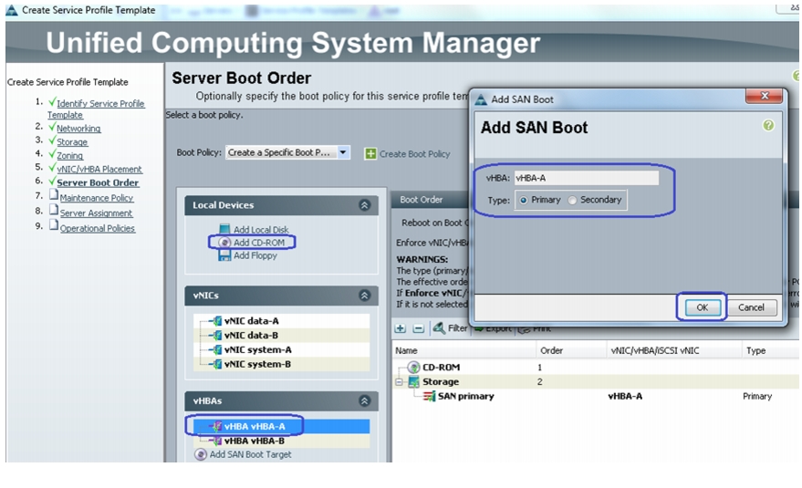Click the SAN primary icon
Viewport: 802px width, 488px height.
click(x=429, y=396)
